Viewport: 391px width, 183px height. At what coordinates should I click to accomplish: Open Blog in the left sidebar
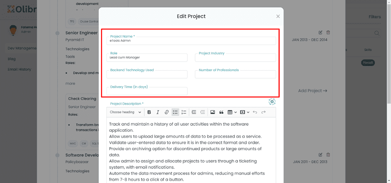(x=12, y=59)
